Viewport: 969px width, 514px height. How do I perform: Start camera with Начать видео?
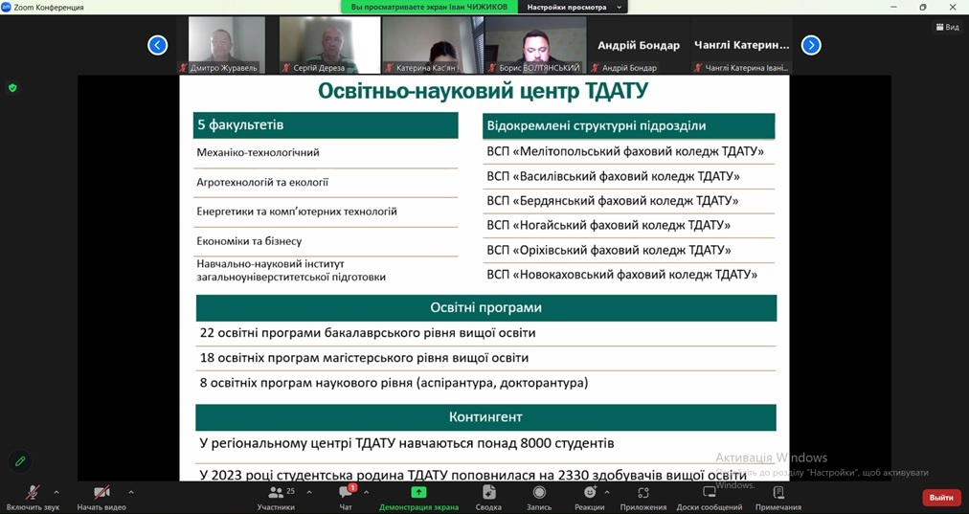click(x=101, y=498)
